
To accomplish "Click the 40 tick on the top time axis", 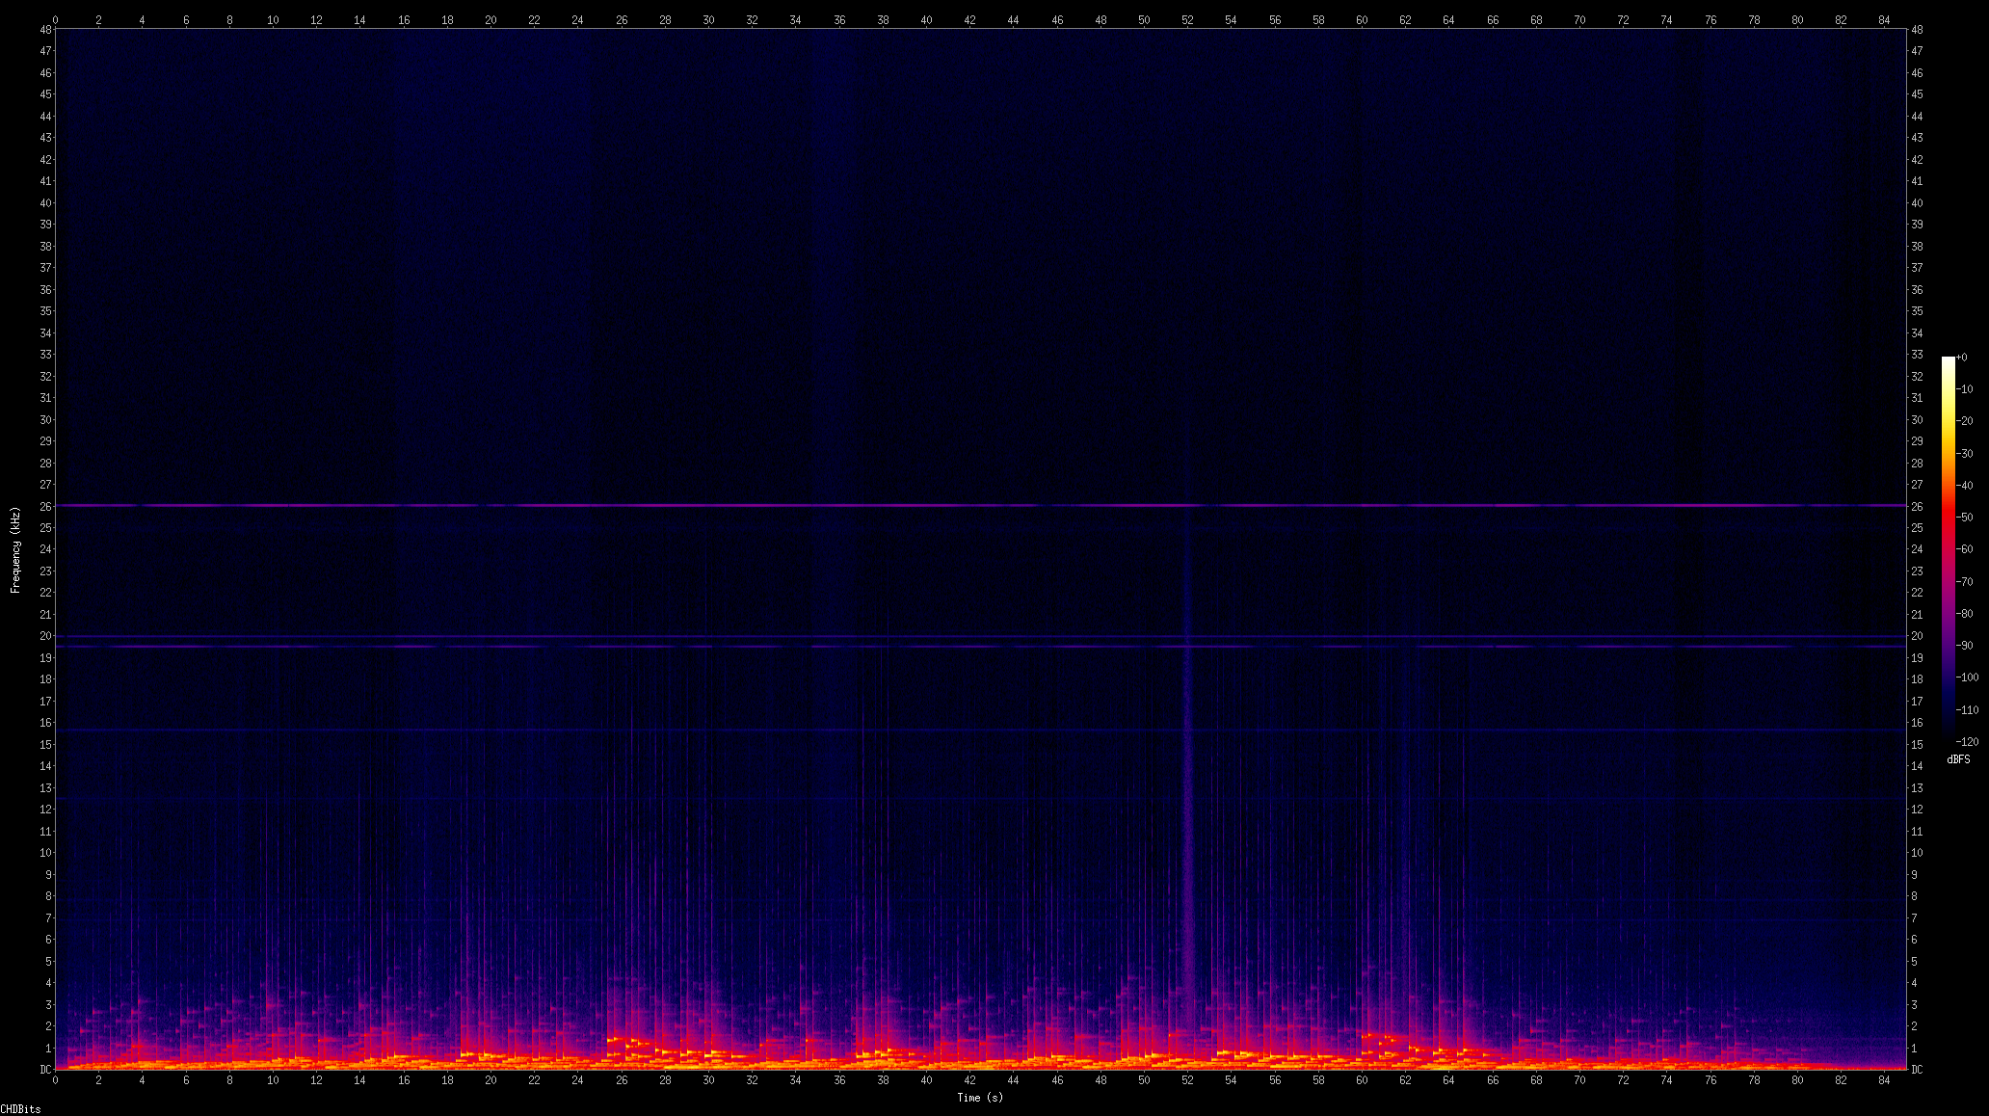I will [926, 19].
